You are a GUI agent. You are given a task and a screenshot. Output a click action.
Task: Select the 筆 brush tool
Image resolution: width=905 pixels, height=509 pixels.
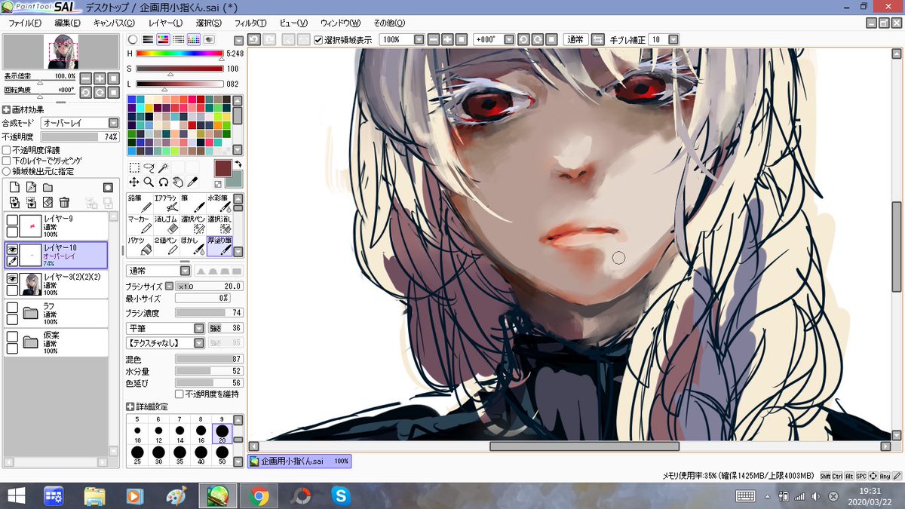(193, 203)
